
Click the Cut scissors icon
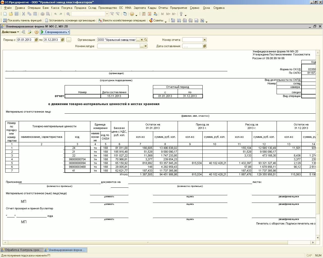pyautogui.click(x=23, y=14)
